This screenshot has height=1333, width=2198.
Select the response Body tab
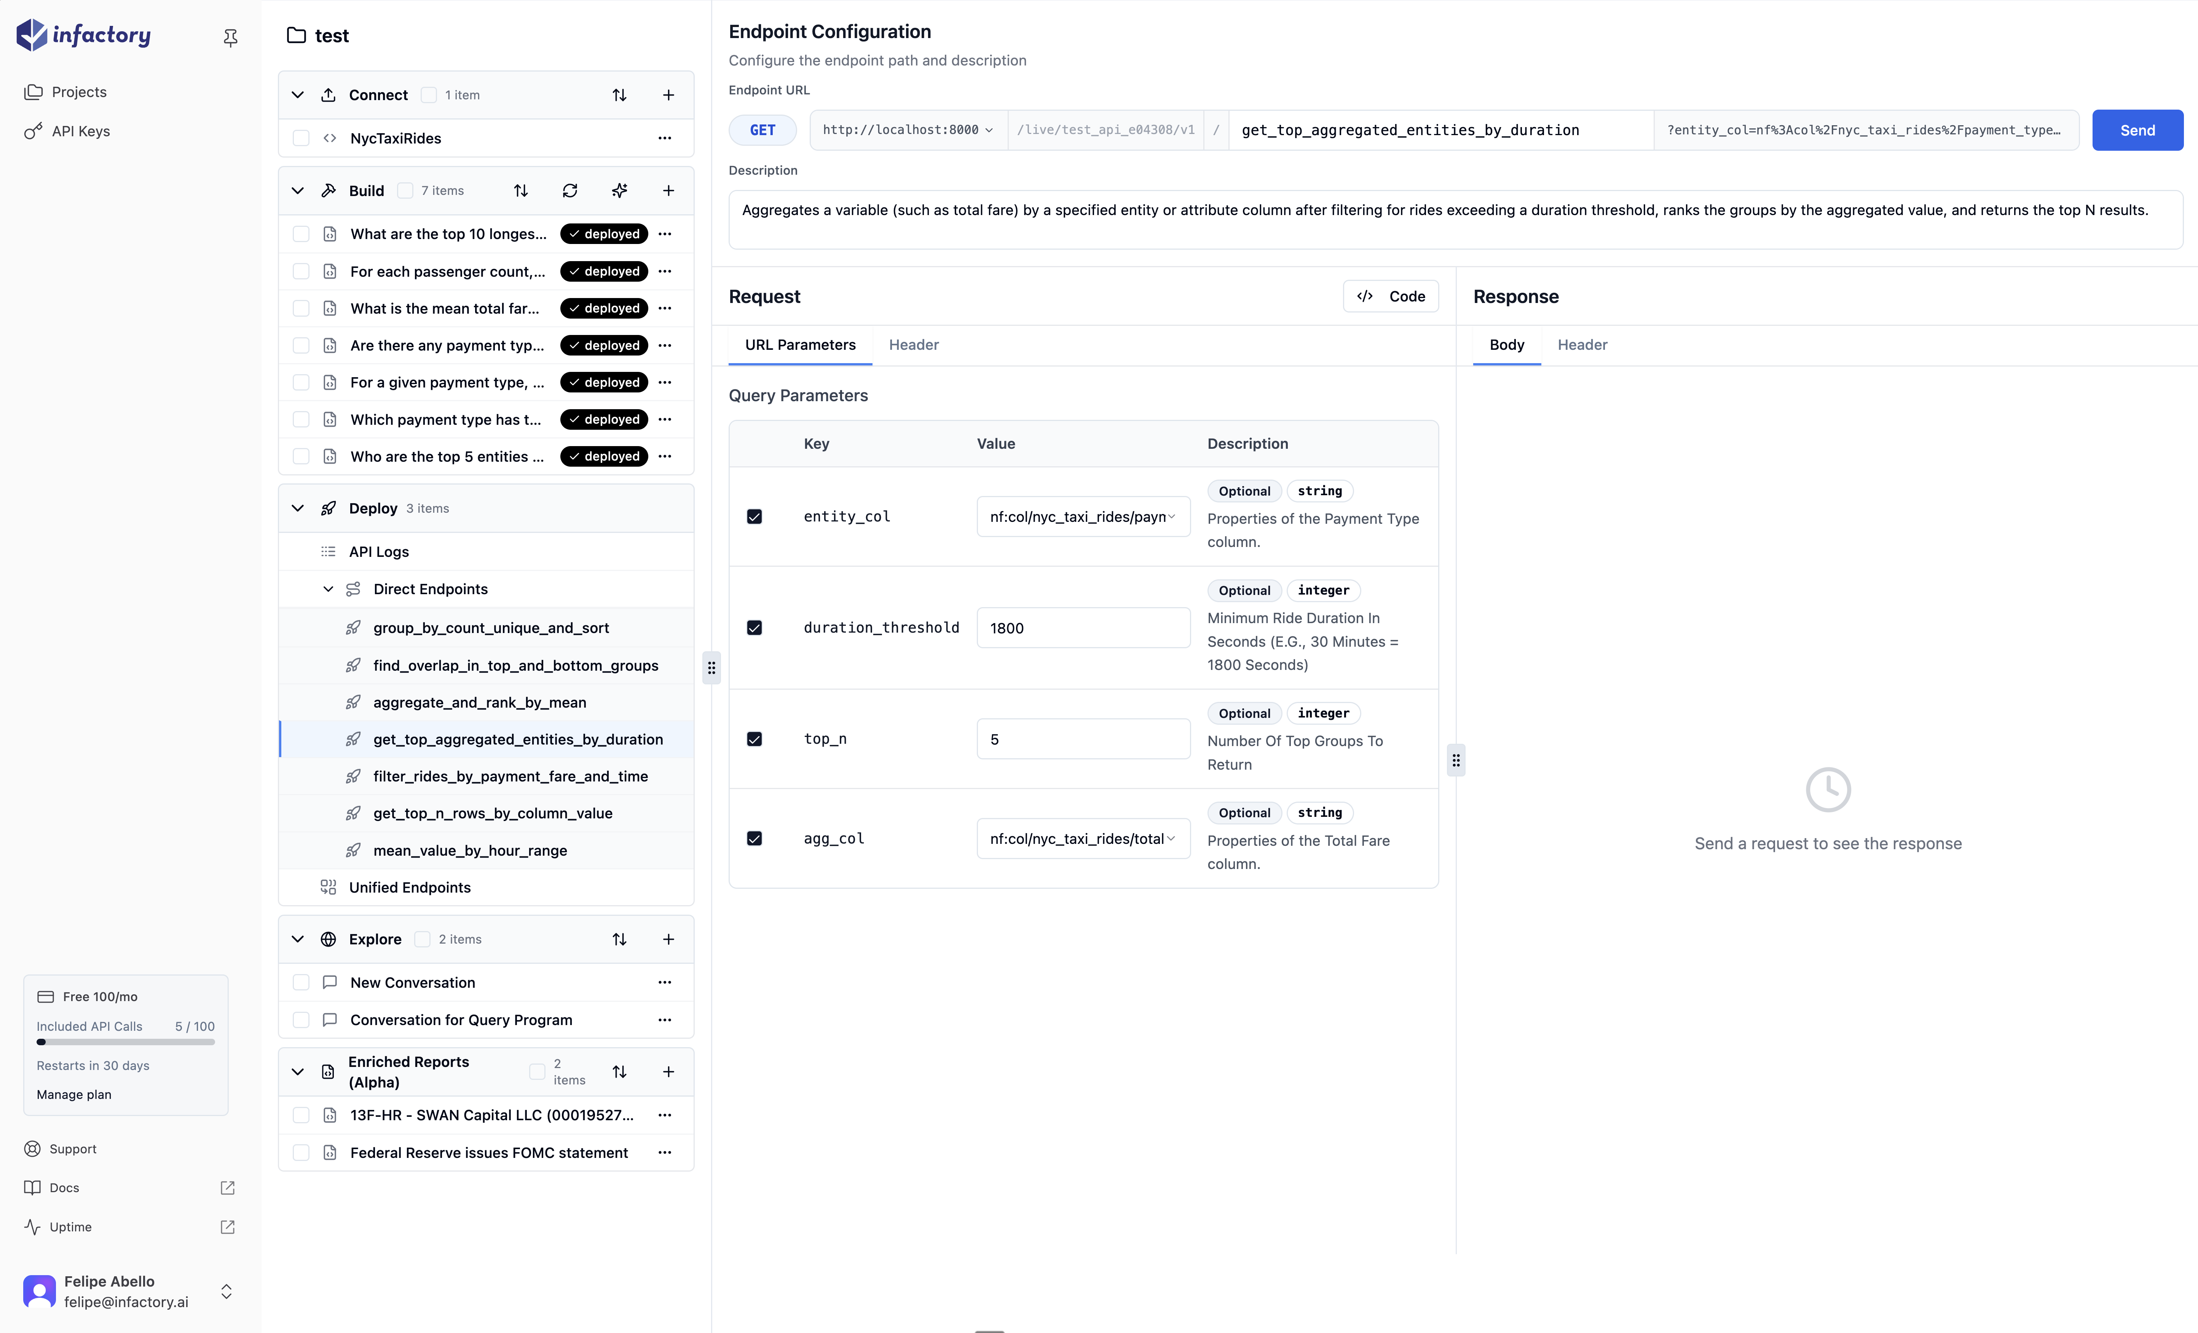click(1507, 344)
